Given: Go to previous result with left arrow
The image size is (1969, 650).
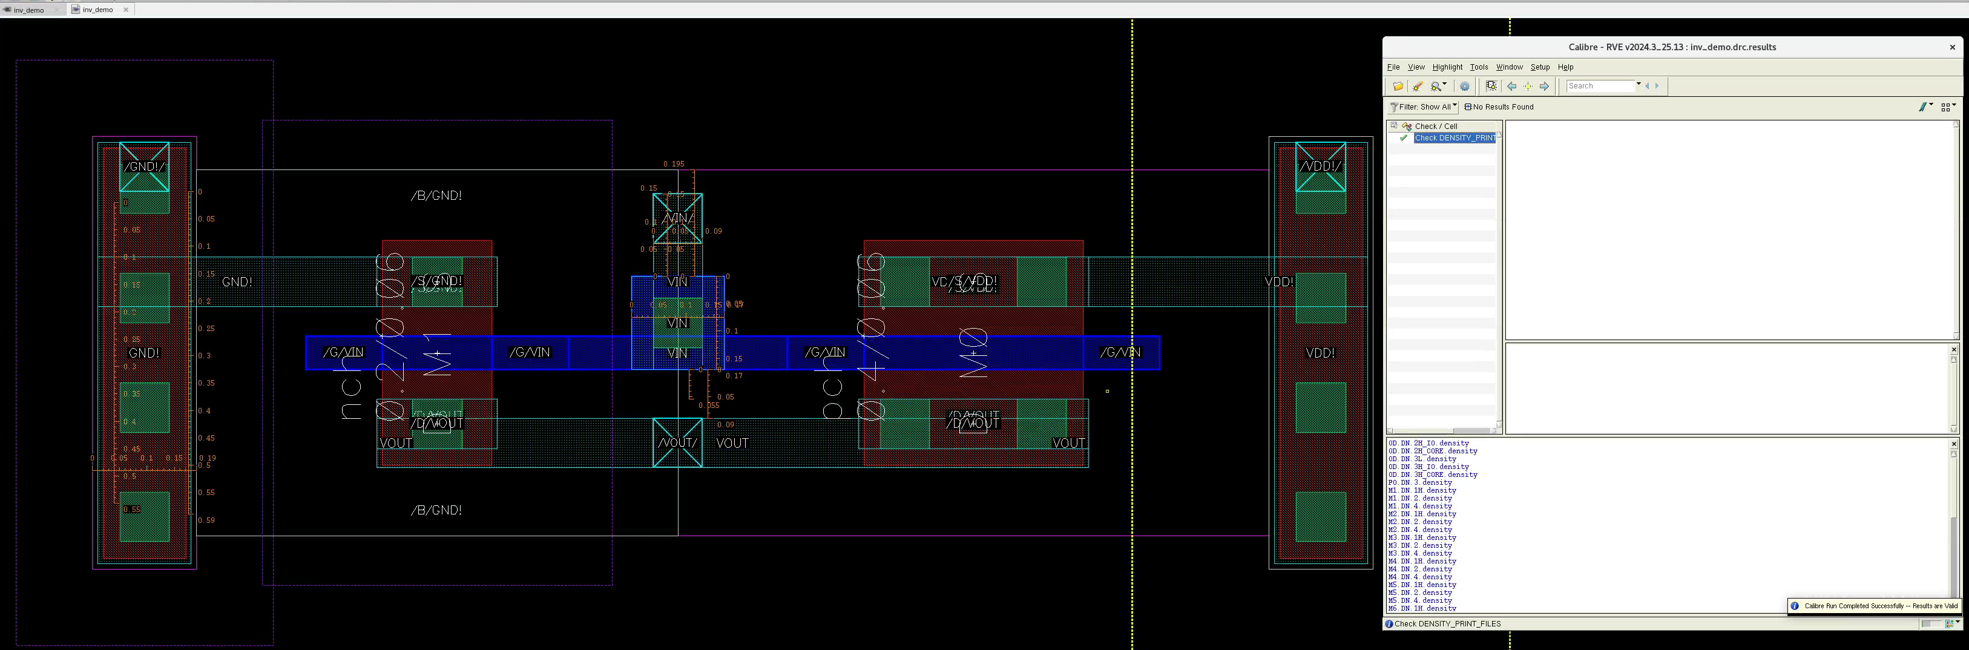Looking at the screenshot, I should click(1512, 87).
